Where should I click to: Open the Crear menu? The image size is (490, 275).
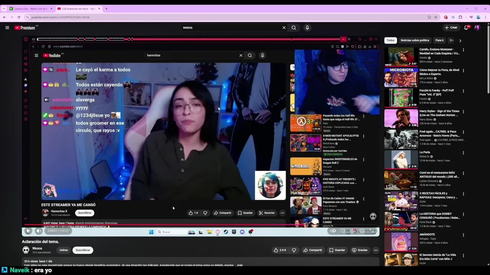451,27
